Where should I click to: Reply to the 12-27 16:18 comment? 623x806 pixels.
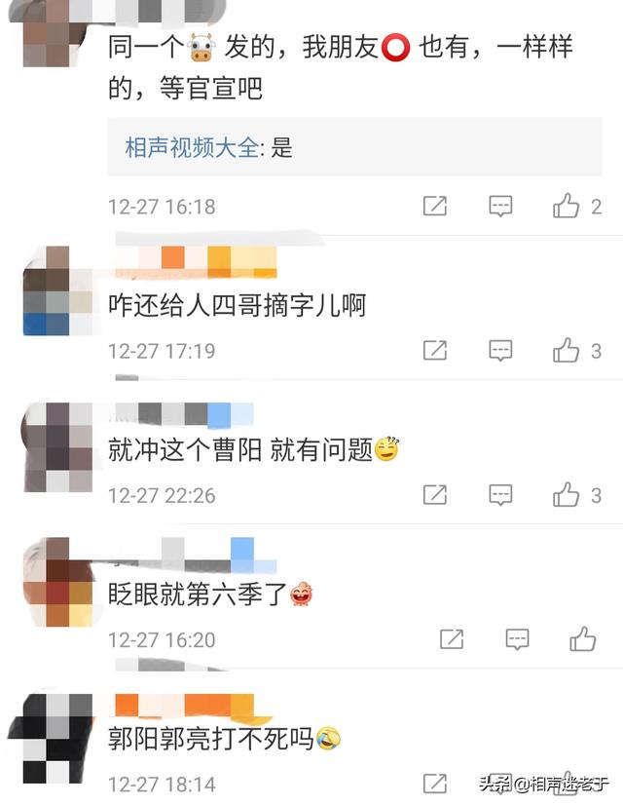click(x=500, y=206)
